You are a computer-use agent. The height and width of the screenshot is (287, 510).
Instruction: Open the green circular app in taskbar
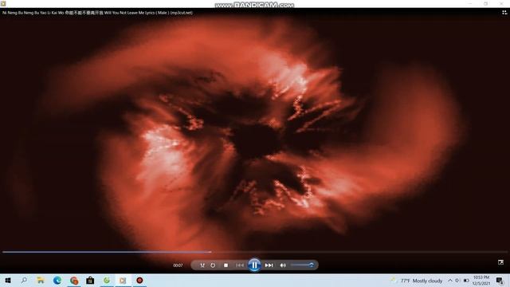point(107,281)
